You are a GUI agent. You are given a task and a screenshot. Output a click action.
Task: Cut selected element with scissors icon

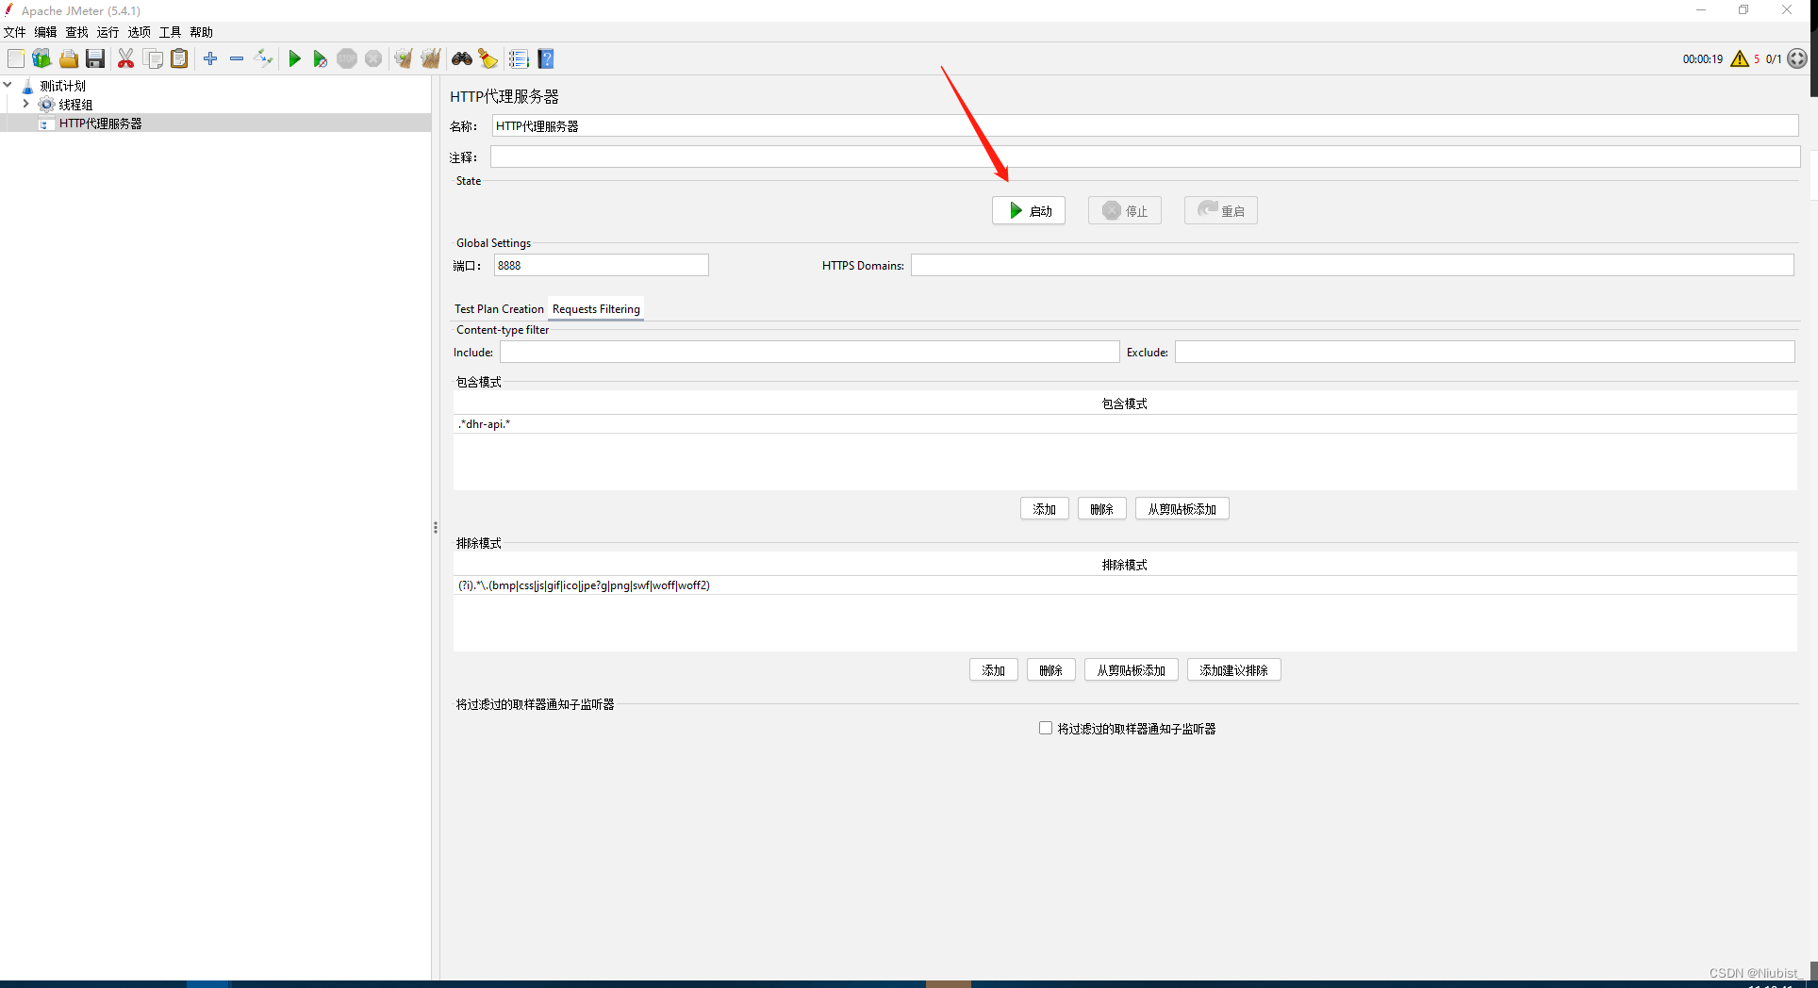click(125, 58)
